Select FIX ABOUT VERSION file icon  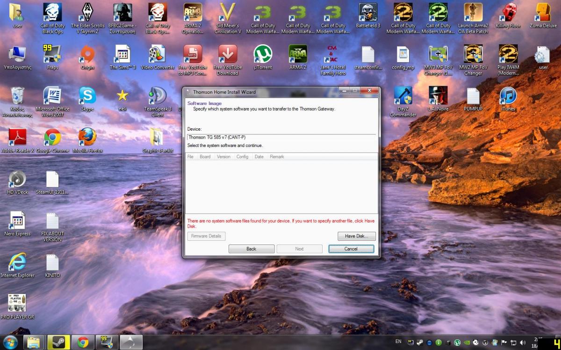click(52, 226)
